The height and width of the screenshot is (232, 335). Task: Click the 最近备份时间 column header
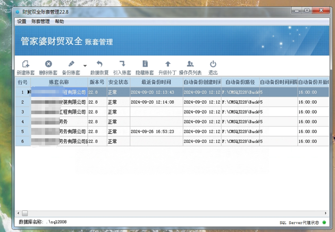pyautogui.click(x=157, y=82)
